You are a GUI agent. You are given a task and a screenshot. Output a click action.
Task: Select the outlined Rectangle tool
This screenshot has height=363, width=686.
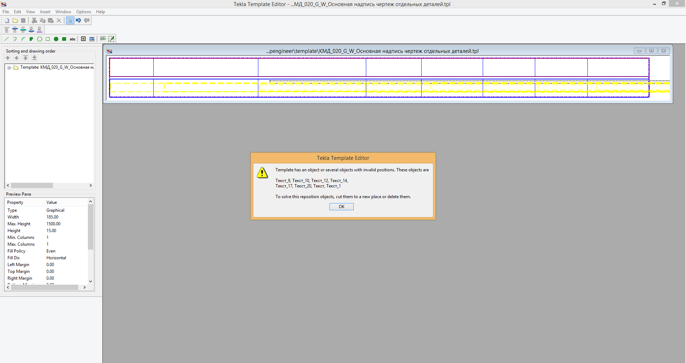[x=48, y=39]
